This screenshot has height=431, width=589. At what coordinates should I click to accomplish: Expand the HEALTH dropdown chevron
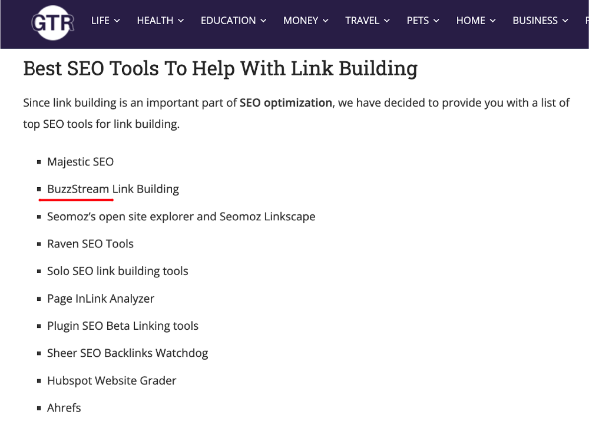click(180, 20)
